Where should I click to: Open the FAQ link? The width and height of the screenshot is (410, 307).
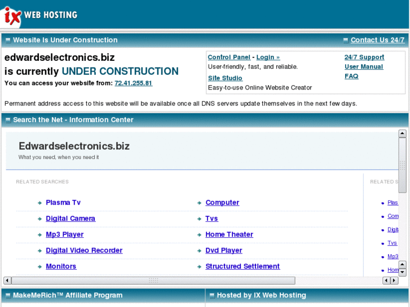(351, 76)
